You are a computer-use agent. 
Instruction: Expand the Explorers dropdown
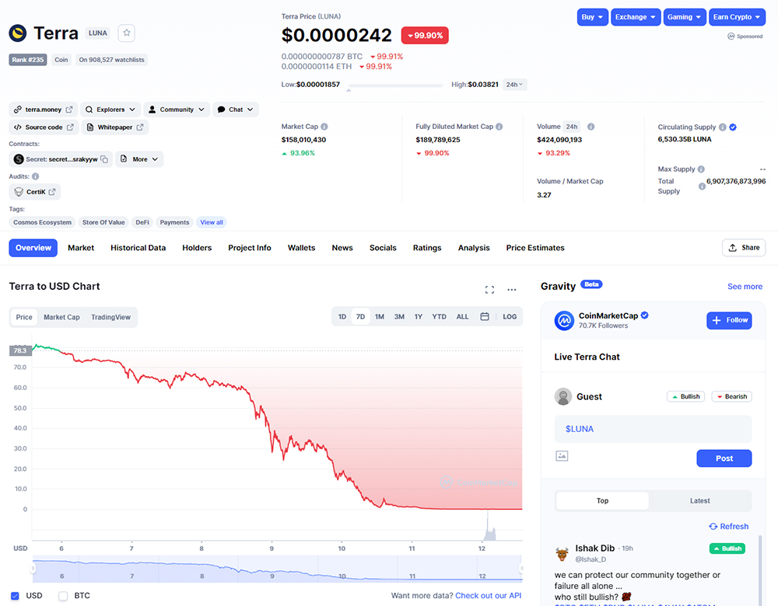[x=110, y=110]
